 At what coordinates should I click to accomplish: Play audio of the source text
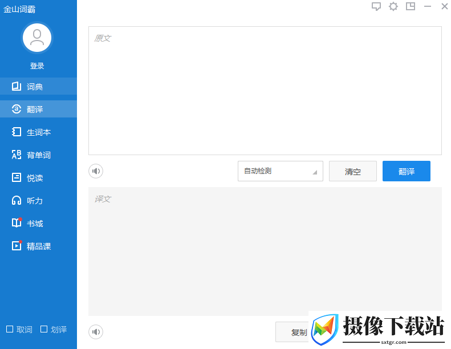tap(96, 171)
